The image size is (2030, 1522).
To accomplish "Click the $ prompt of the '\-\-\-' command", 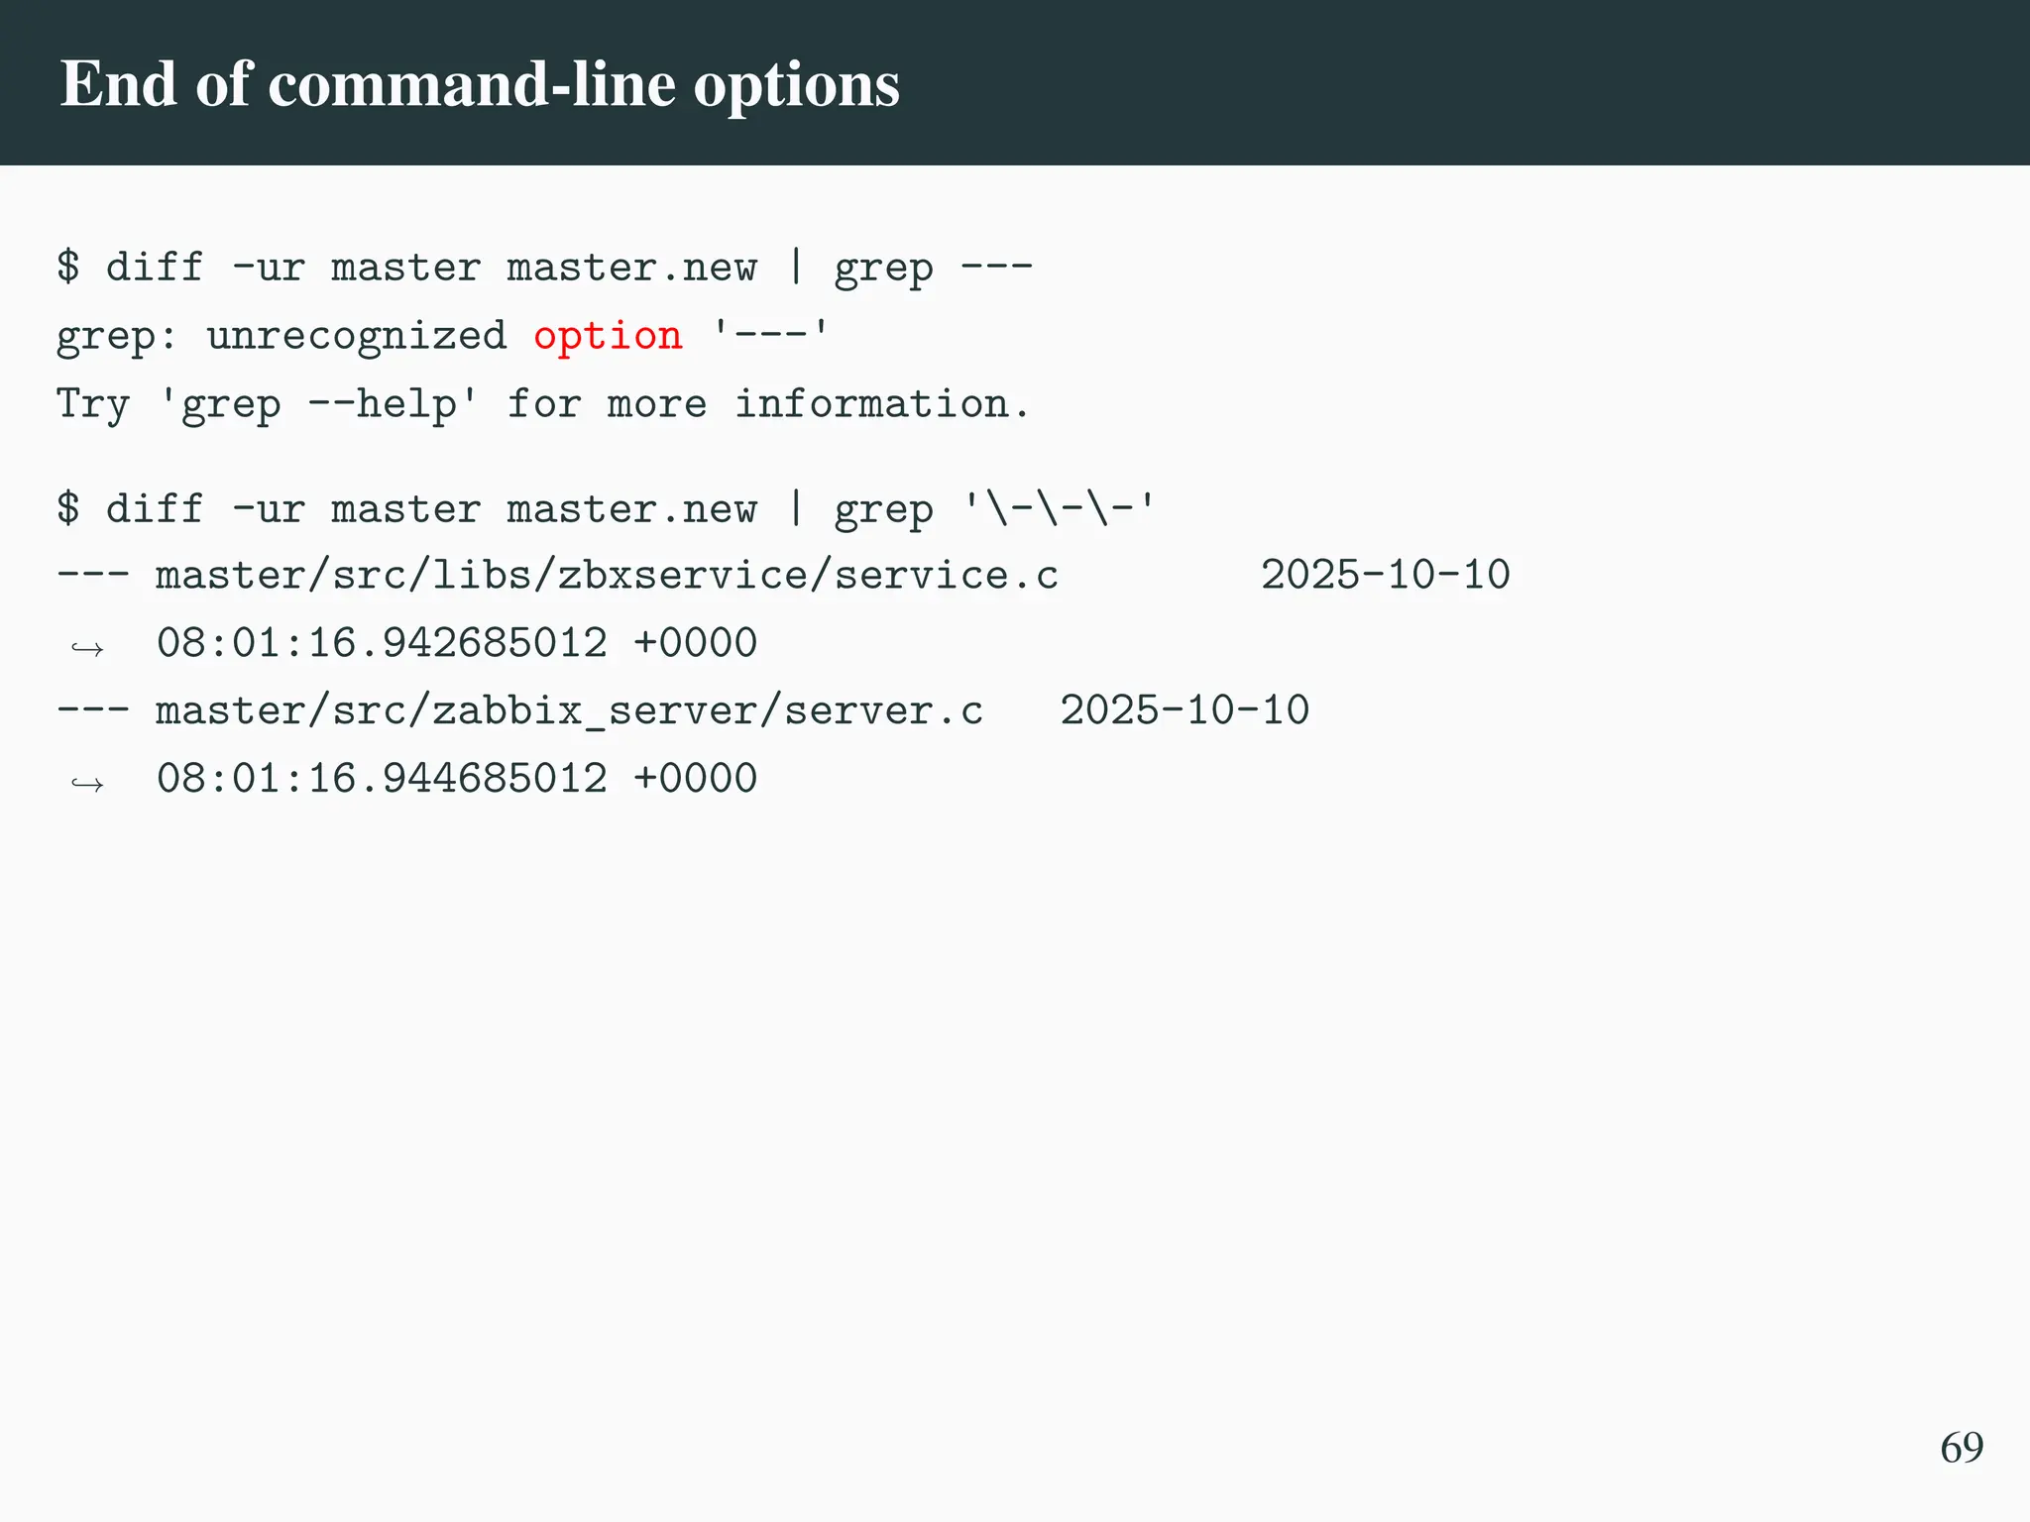I will pos(67,508).
